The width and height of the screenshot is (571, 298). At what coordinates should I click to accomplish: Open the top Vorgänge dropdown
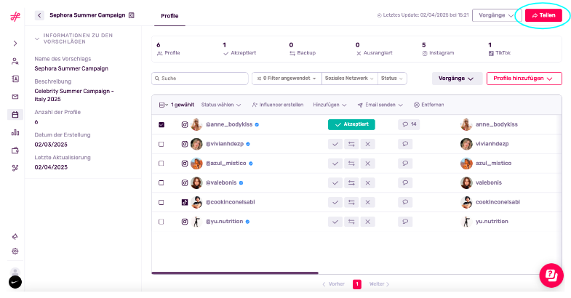(x=497, y=15)
